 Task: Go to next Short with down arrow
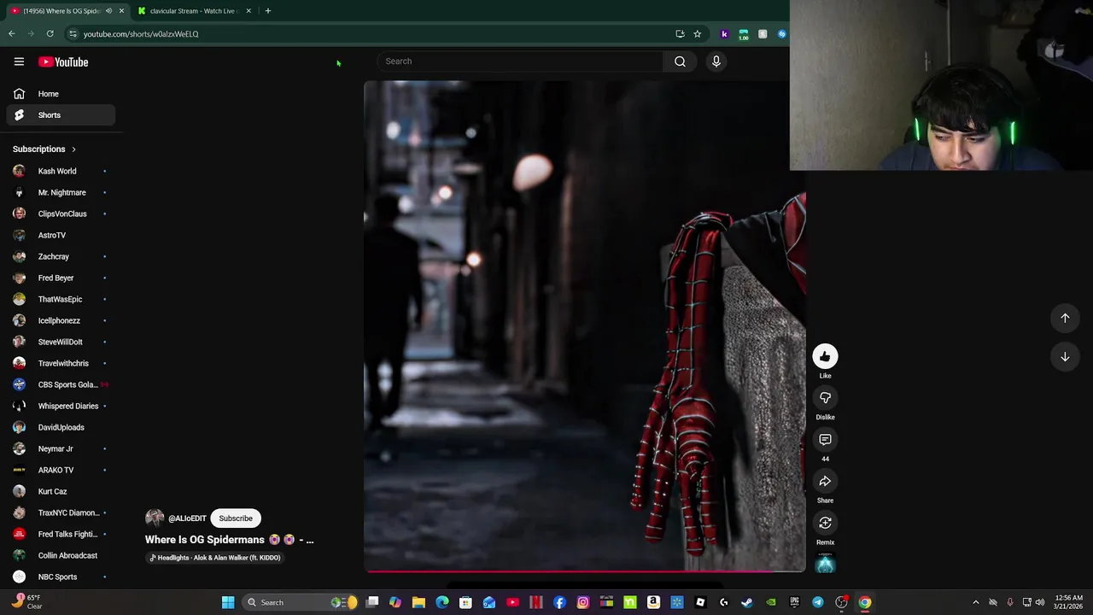click(1065, 357)
